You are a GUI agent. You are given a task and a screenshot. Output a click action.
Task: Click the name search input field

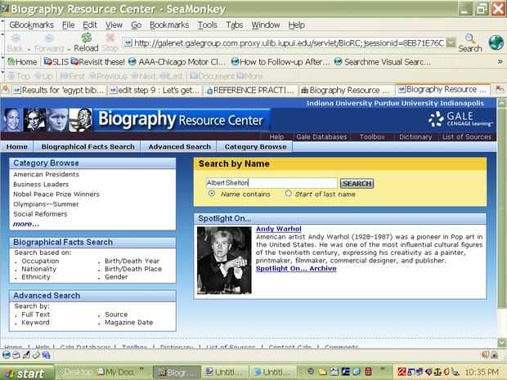(271, 183)
